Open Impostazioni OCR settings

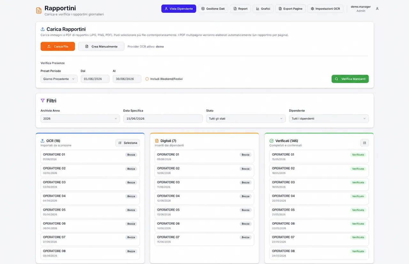[325, 9]
